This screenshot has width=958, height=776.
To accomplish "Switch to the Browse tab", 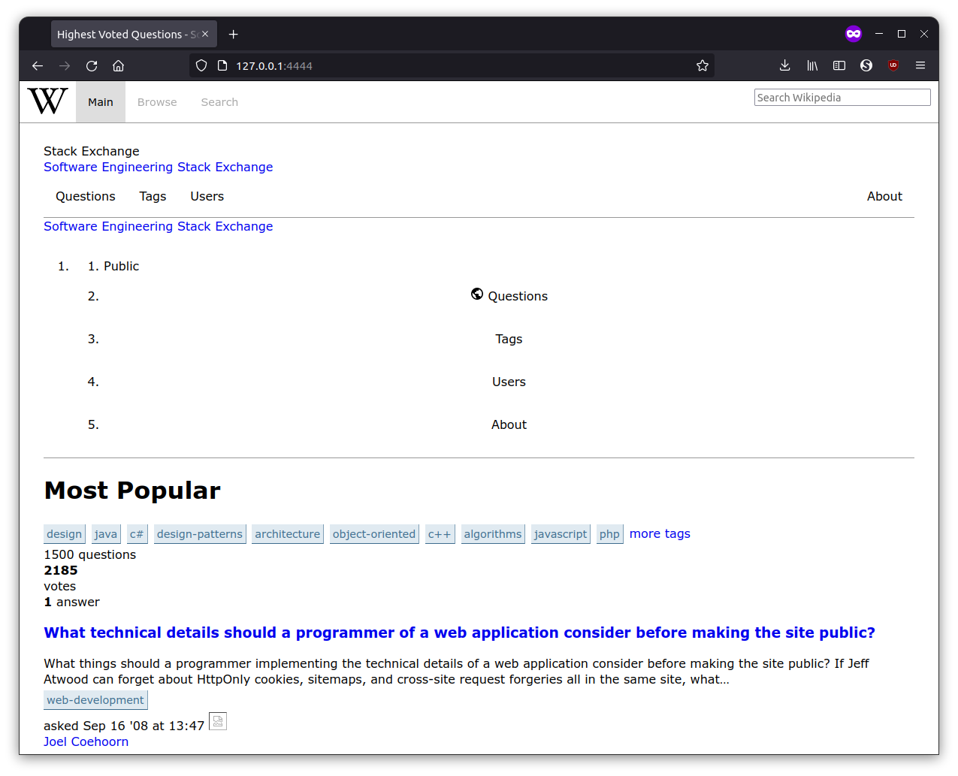I will (x=157, y=102).
